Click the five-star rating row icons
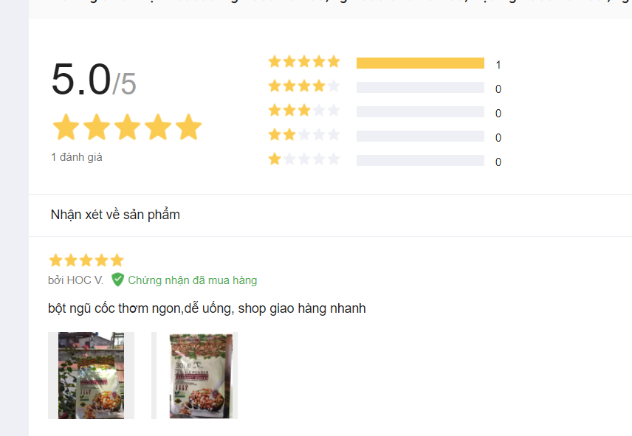The width and height of the screenshot is (632, 436). tap(303, 62)
